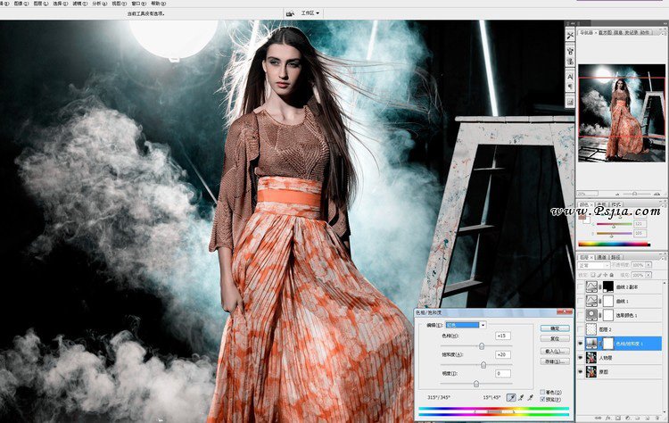669x423 pixels.
Task: Open the 滤镜 (Filter) menu
Action: [x=78, y=4]
